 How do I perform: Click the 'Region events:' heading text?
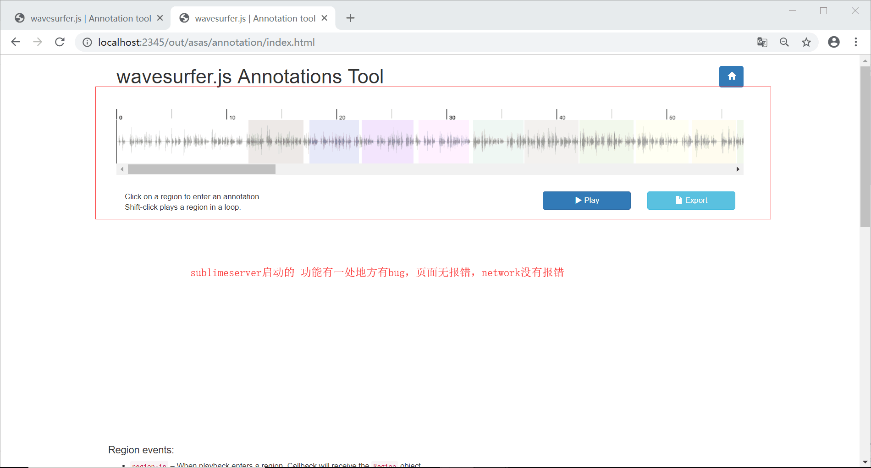141,450
